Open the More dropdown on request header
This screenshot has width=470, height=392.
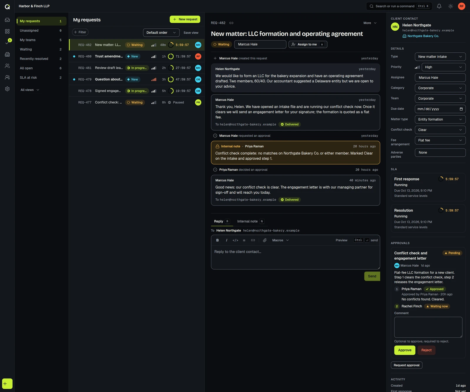(x=370, y=23)
